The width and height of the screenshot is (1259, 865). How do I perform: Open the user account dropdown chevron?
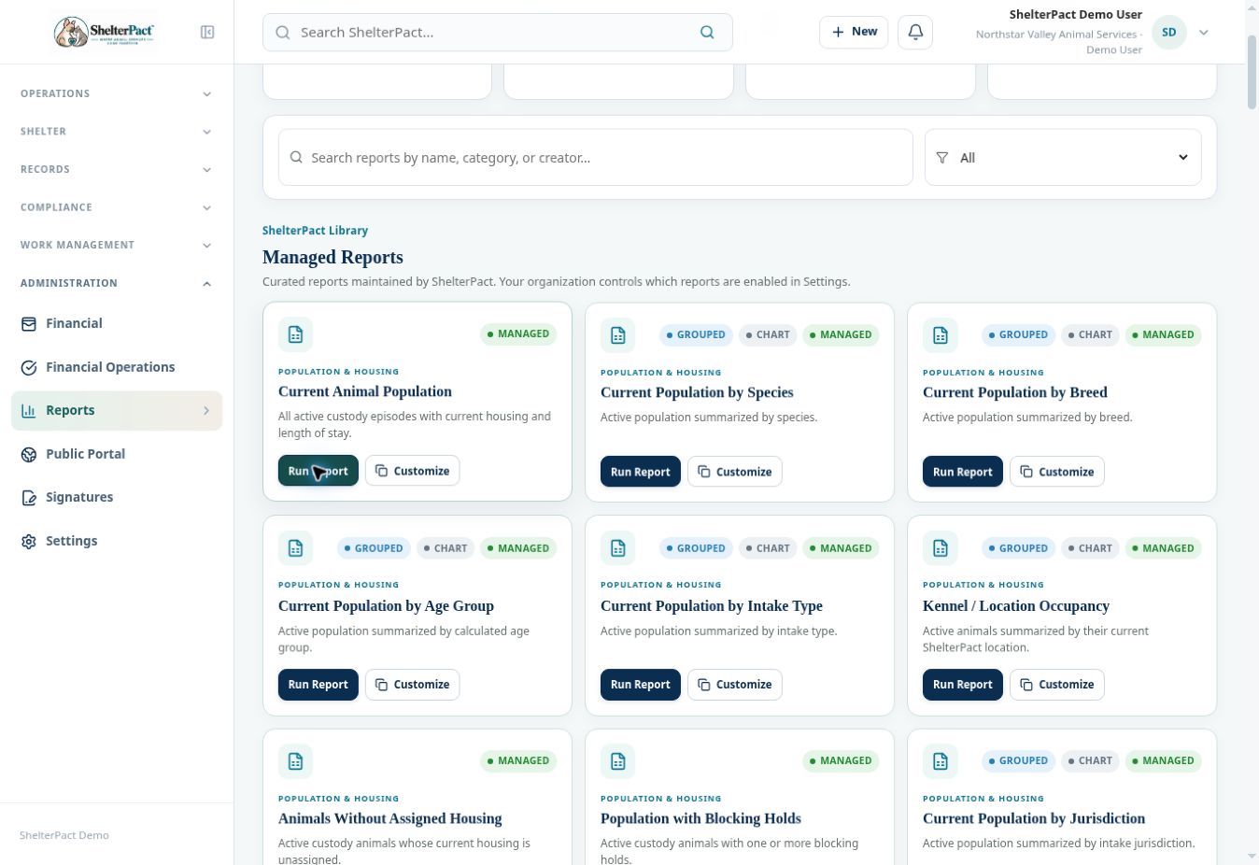tap(1204, 33)
